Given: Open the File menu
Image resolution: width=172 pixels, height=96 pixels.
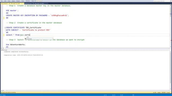Looking at the screenshot, I should [x=2, y=1].
